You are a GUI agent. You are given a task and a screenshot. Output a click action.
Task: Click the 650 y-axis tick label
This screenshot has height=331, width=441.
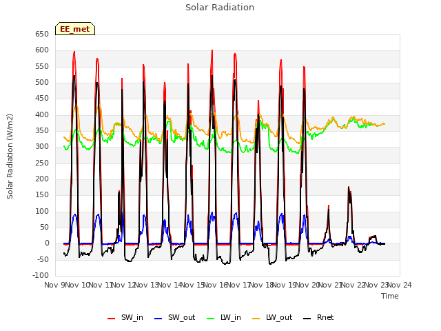click(x=42, y=34)
